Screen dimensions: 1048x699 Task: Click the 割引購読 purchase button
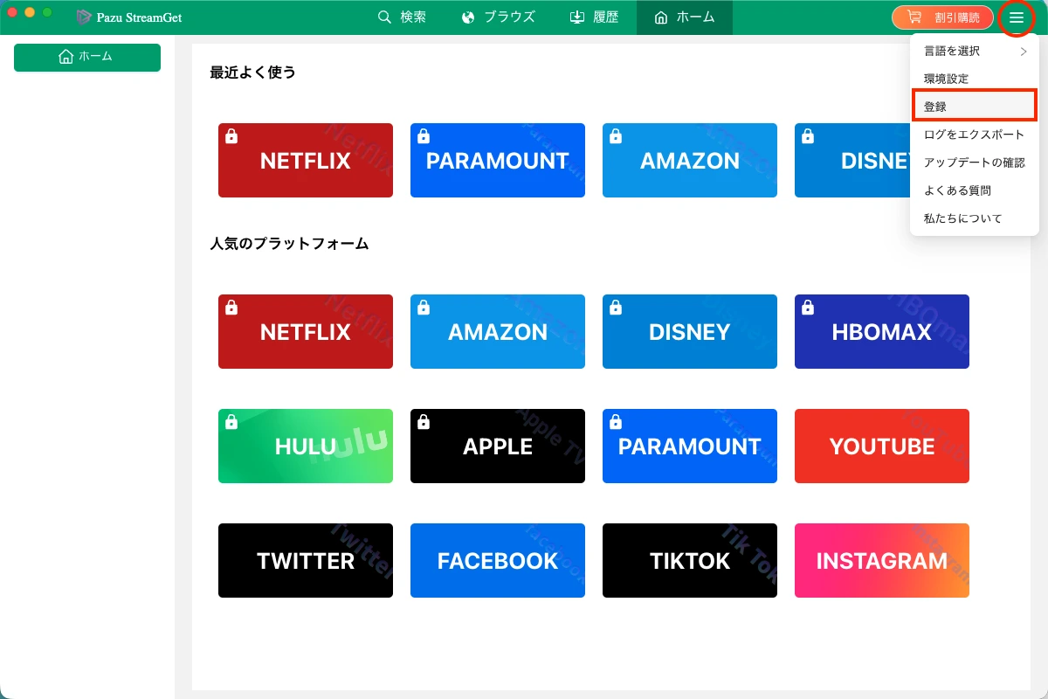(942, 17)
